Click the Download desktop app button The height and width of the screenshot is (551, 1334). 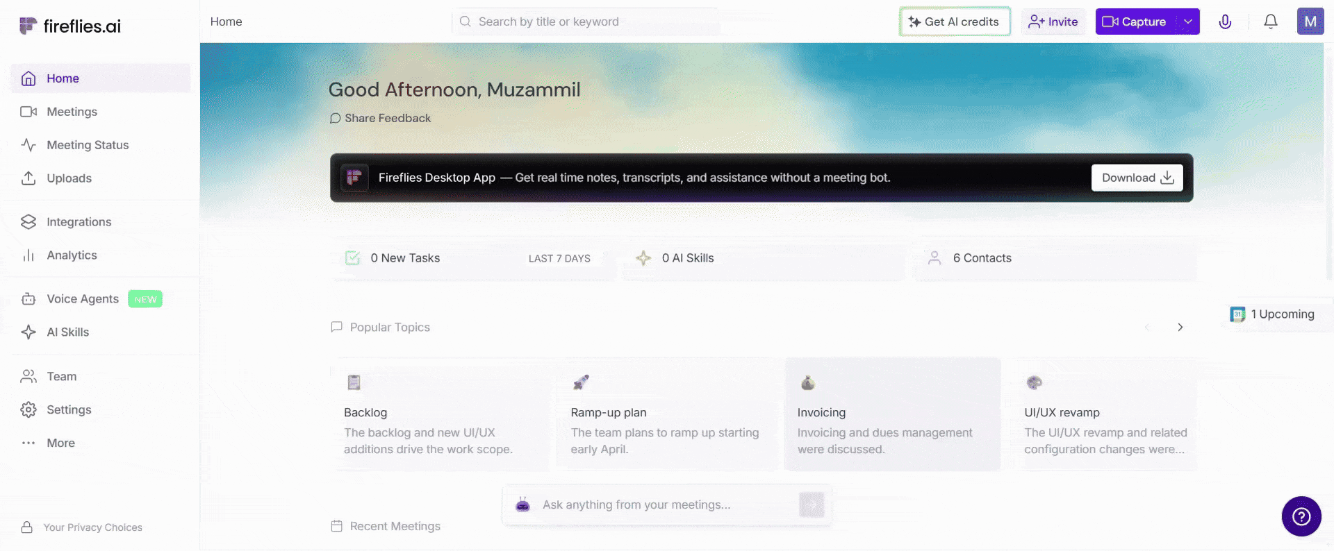point(1137,178)
